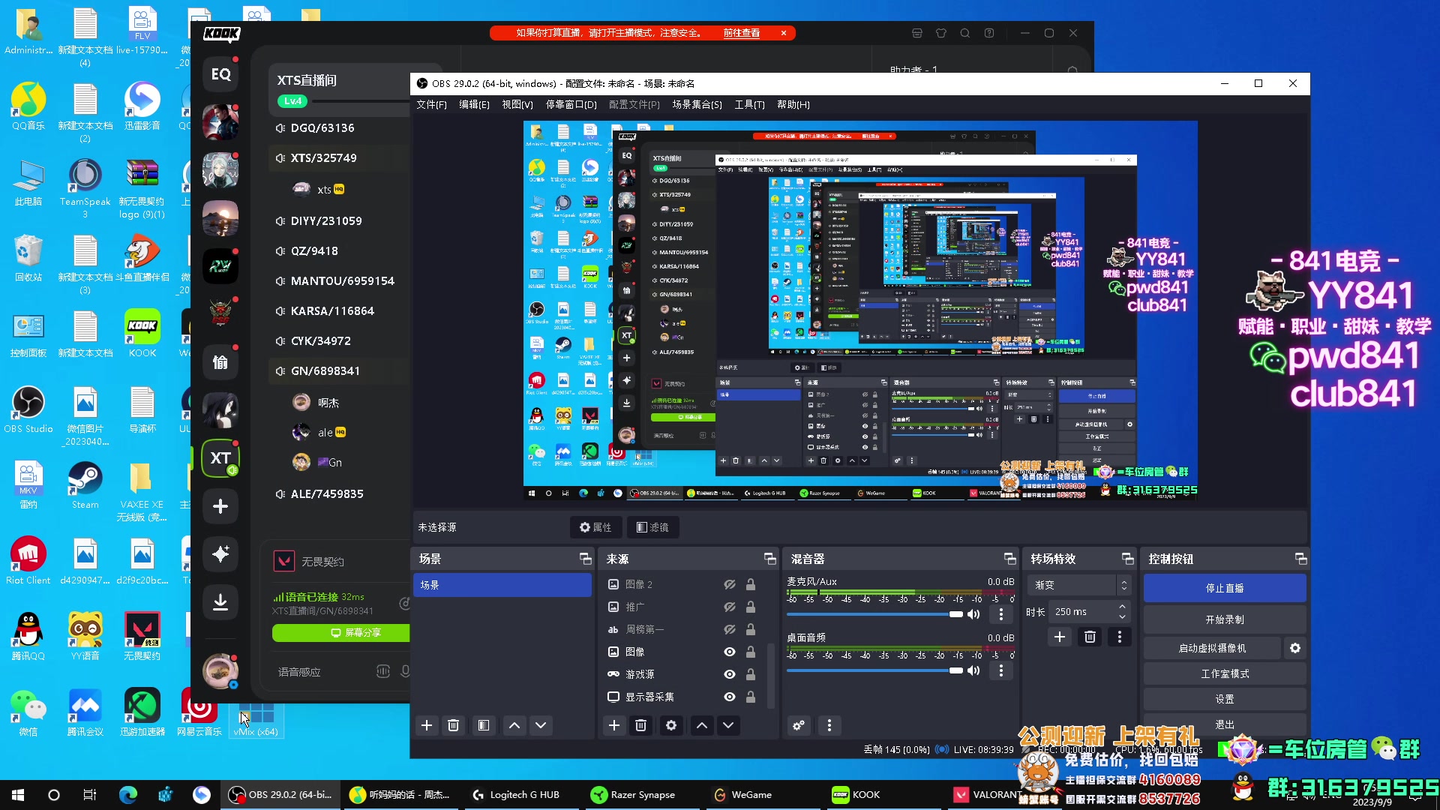
Task: Open the 场景集合(S) menu
Action: [x=697, y=104]
